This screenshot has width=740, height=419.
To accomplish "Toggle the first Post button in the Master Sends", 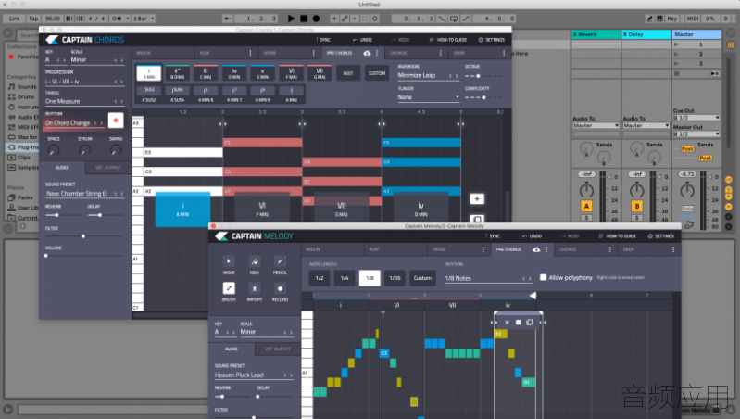I will point(687,149).
